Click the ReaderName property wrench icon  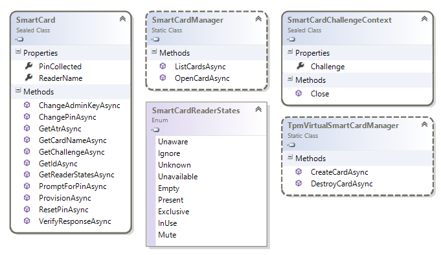coord(28,77)
